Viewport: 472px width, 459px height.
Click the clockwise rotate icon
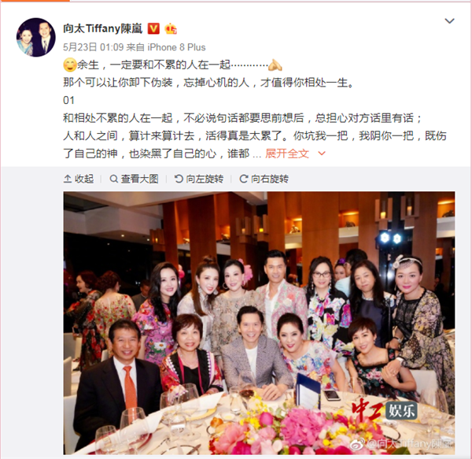(x=243, y=179)
